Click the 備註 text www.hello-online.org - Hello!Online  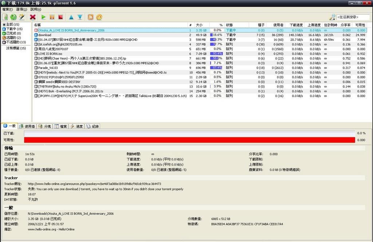tap(51, 229)
